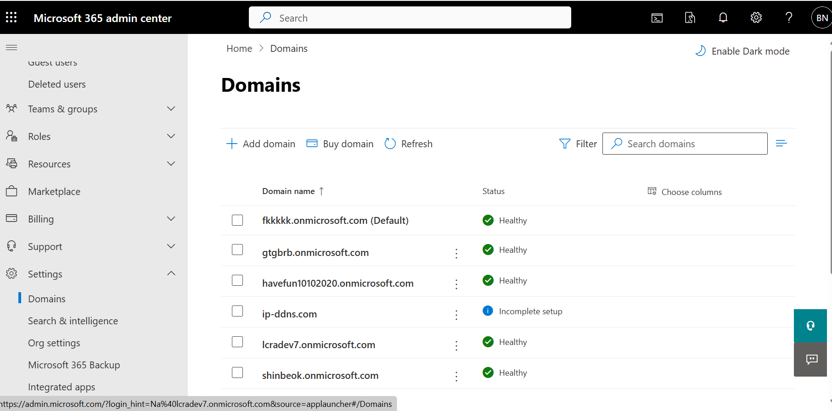Open more actions for lcradev7.onmicrosoft.com

click(x=456, y=345)
